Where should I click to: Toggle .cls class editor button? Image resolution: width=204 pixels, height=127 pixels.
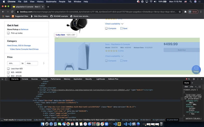point(191,87)
